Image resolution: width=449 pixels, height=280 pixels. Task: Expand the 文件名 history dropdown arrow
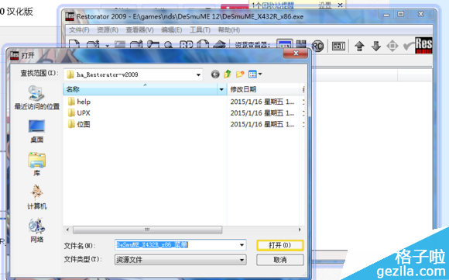click(x=242, y=245)
